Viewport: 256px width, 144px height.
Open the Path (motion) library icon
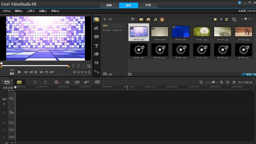97,72
